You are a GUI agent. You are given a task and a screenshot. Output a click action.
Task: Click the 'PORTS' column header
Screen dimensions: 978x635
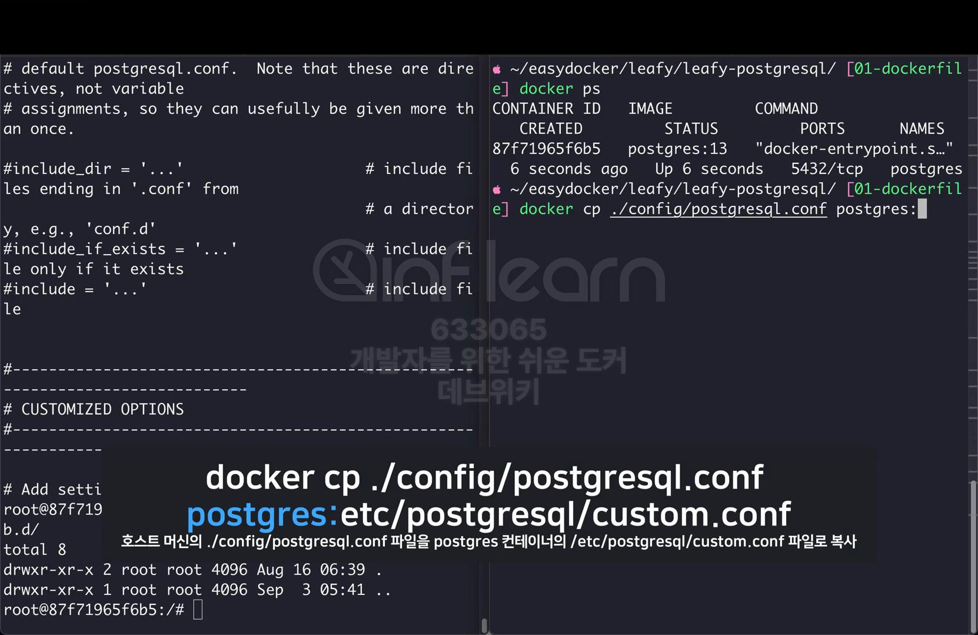(x=822, y=129)
